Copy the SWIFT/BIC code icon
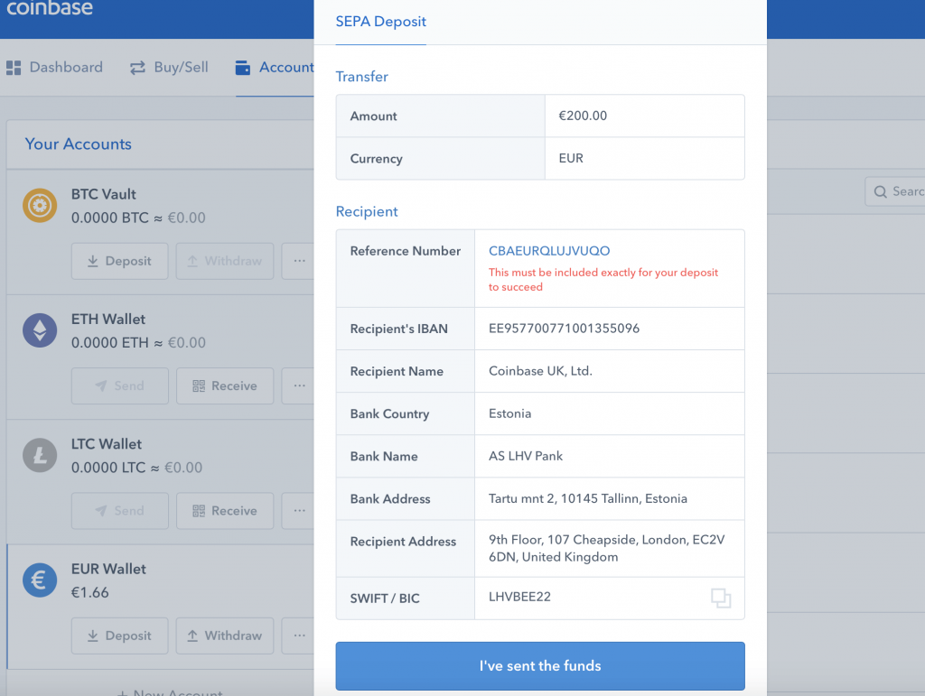 721,599
